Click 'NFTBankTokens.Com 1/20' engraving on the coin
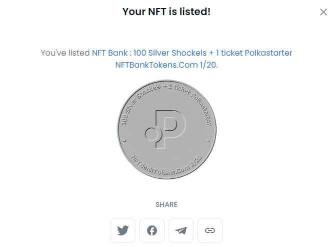Image resolution: width=336 pixels, height=247 pixels. click(x=165, y=165)
